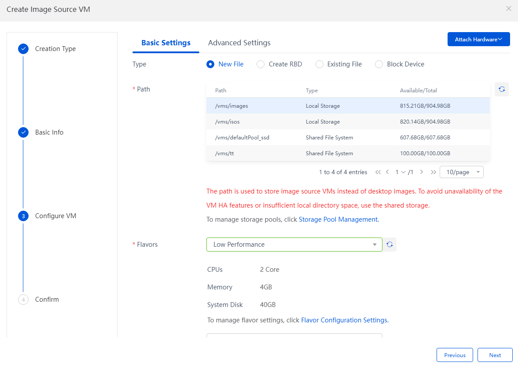Go to next page of path entries

tap(422, 172)
